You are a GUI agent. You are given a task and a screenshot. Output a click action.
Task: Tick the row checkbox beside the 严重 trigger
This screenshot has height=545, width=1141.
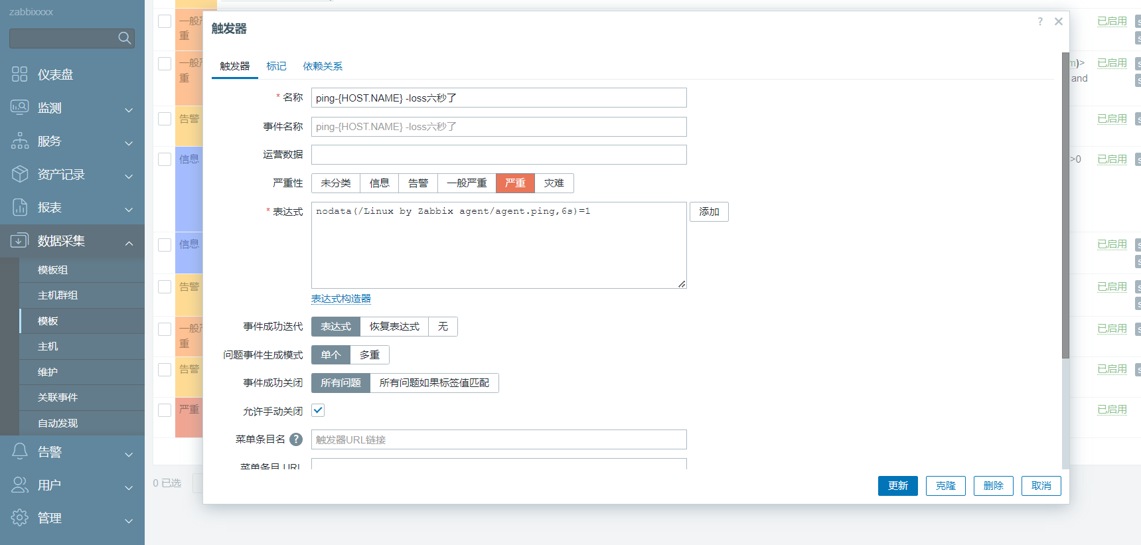pyautogui.click(x=165, y=410)
